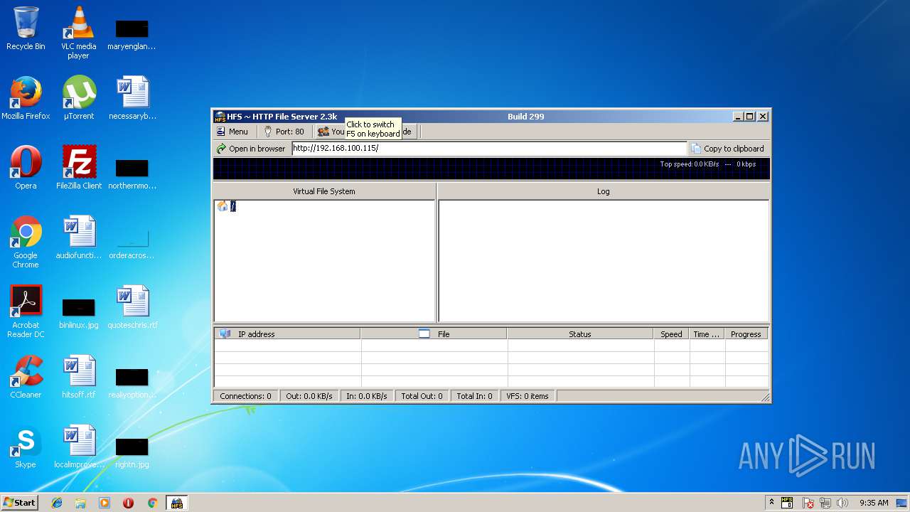Click the Total Out: 0 status entry
The image size is (910, 512).
tap(422, 396)
